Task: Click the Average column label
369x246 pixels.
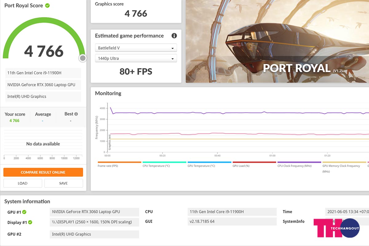Action: point(43,114)
